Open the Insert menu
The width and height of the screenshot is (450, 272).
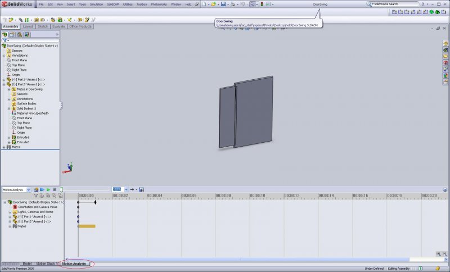pos(71,4)
